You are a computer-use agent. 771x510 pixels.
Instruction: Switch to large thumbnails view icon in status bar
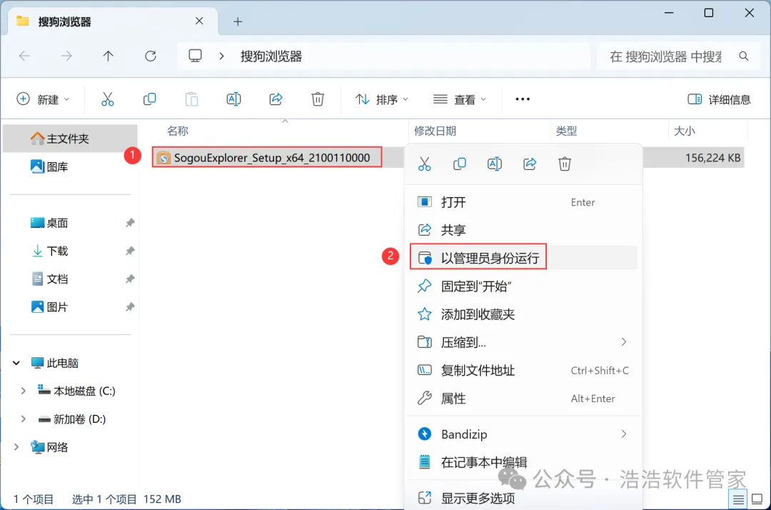(x=757, y=500)
